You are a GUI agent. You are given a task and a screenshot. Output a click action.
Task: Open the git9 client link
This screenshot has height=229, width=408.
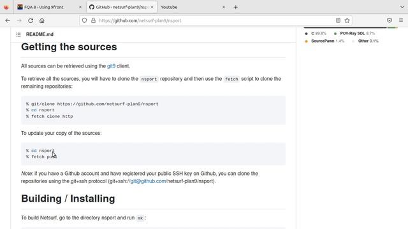[x=111, y=66]
